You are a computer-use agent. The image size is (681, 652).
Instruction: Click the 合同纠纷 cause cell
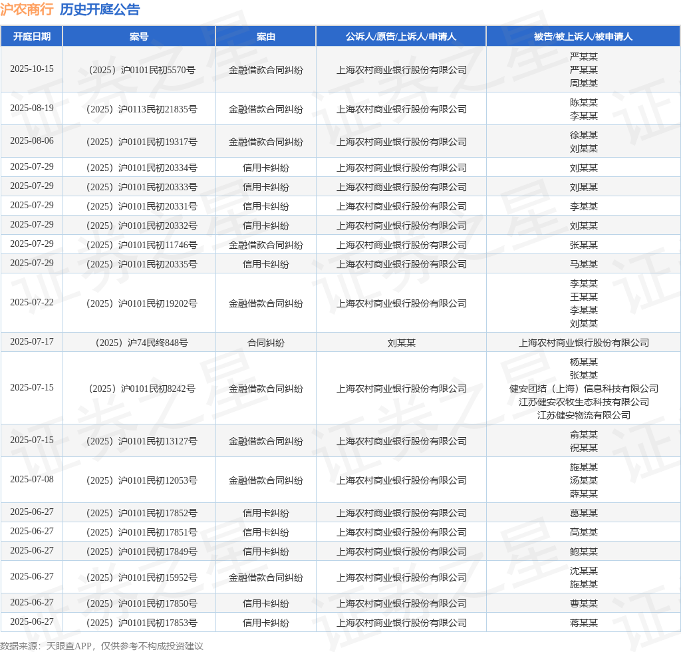pos(266,343)
